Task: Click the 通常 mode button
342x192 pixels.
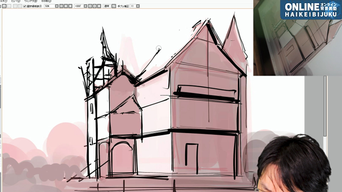Action: pyautogui.click(x=107, y=6)
